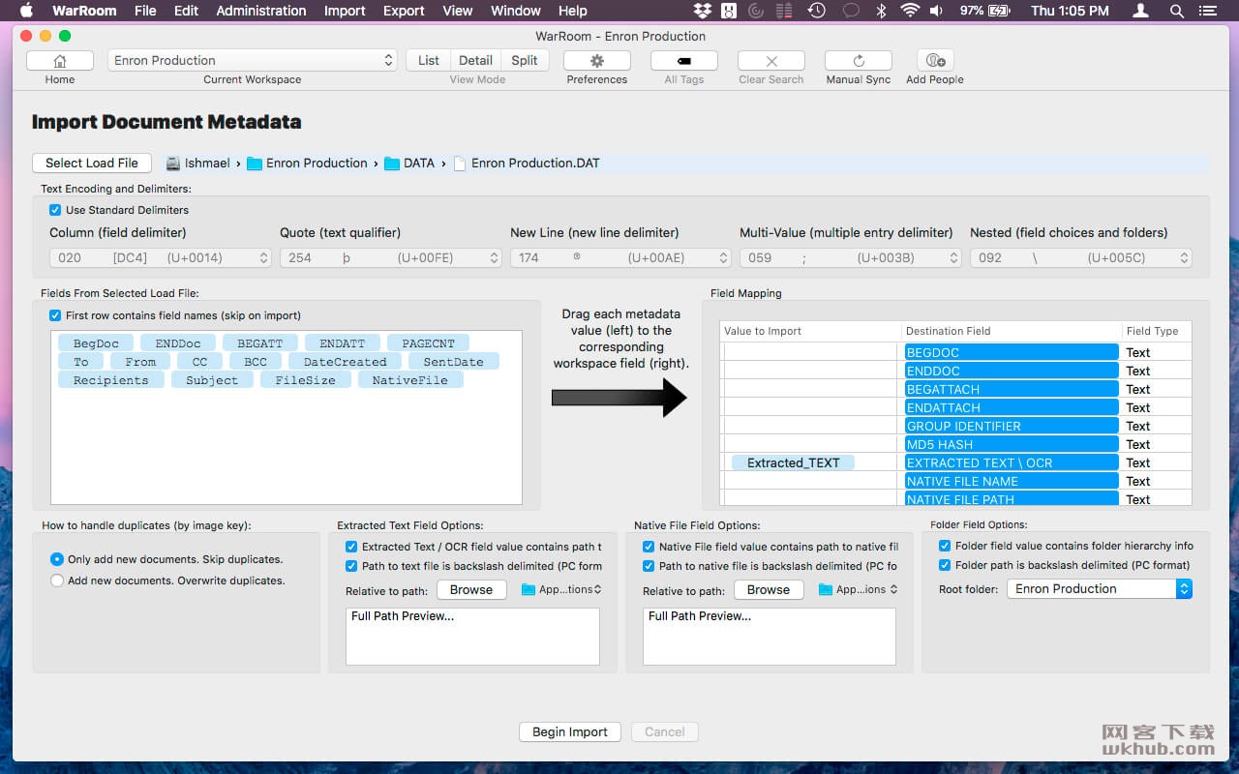Click Cancel button

click(x=665, y=731)
